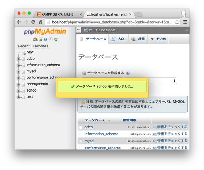The image size is (204, 170).
Task: Click the green reload navigation icon
Action: pyautogui.click(x=55, y=39)
